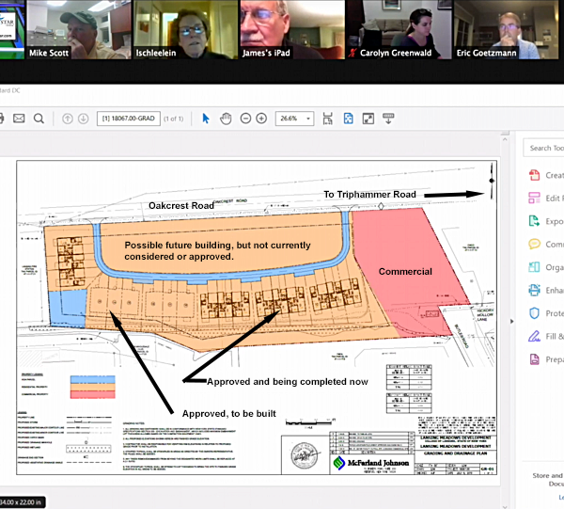Go to next page with down arrow

click(85, 119)
